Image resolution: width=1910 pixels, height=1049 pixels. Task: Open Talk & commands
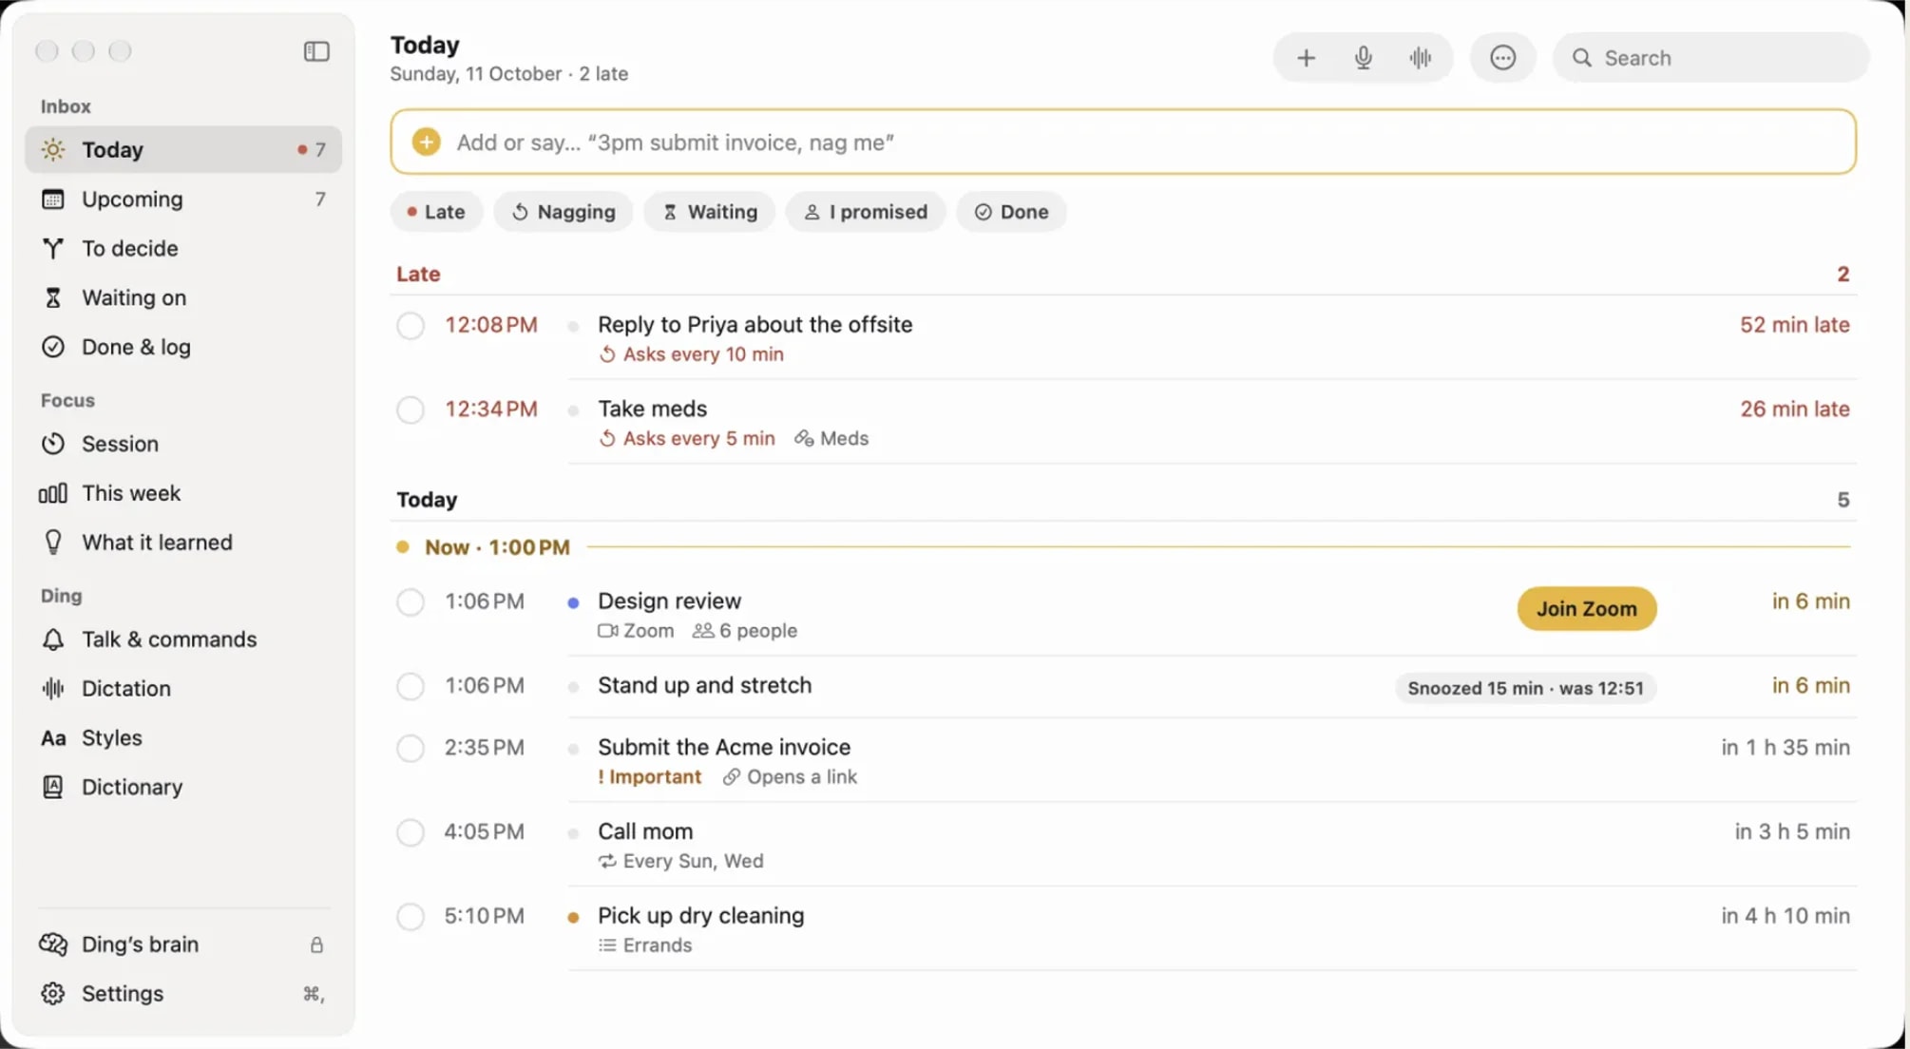tap(182, 639)
